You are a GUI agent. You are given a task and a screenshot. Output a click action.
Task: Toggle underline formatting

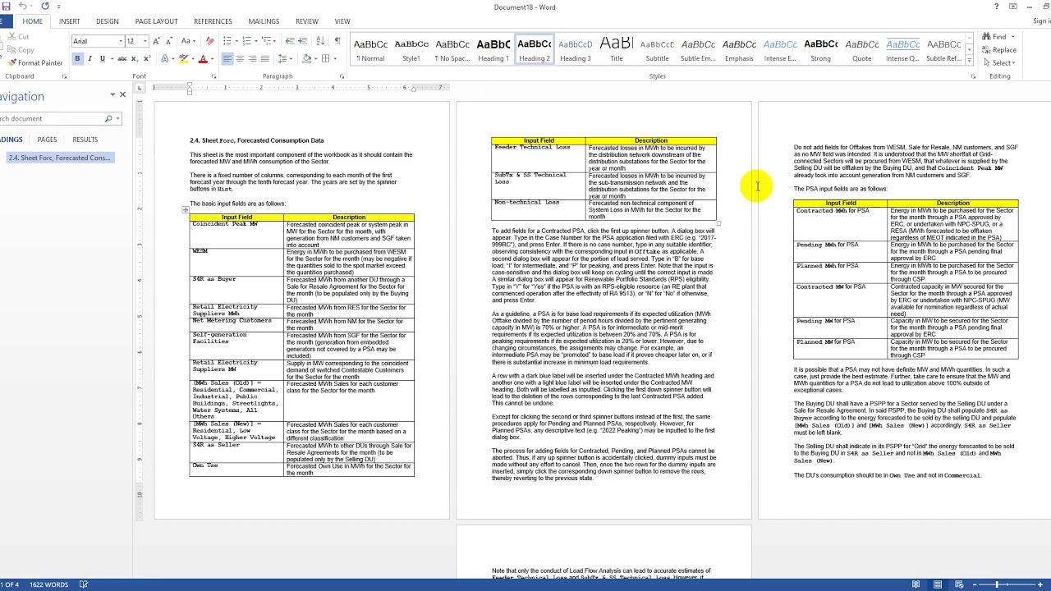[102, 58]
